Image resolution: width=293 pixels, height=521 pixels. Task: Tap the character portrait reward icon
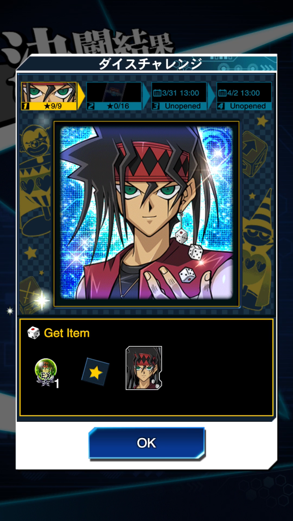pyautogui.click(x=143, y=368)
